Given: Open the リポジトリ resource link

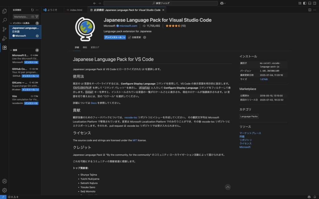Looking at the screenshot, I should point(245,140).
